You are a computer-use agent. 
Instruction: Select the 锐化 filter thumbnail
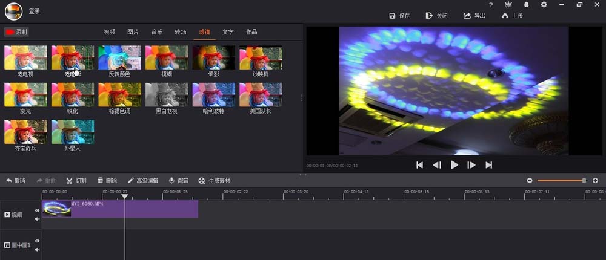tap(73, 94)
